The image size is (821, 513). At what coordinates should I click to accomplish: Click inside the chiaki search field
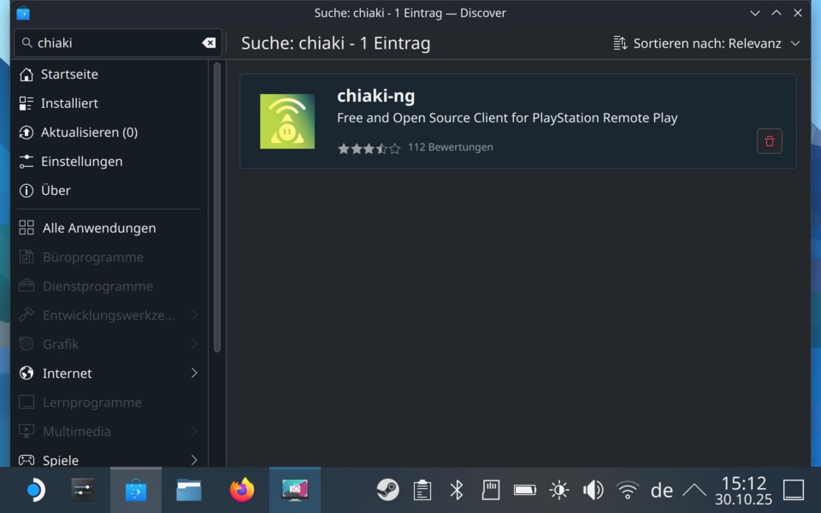pyautogui.click(x=111, y=43)
